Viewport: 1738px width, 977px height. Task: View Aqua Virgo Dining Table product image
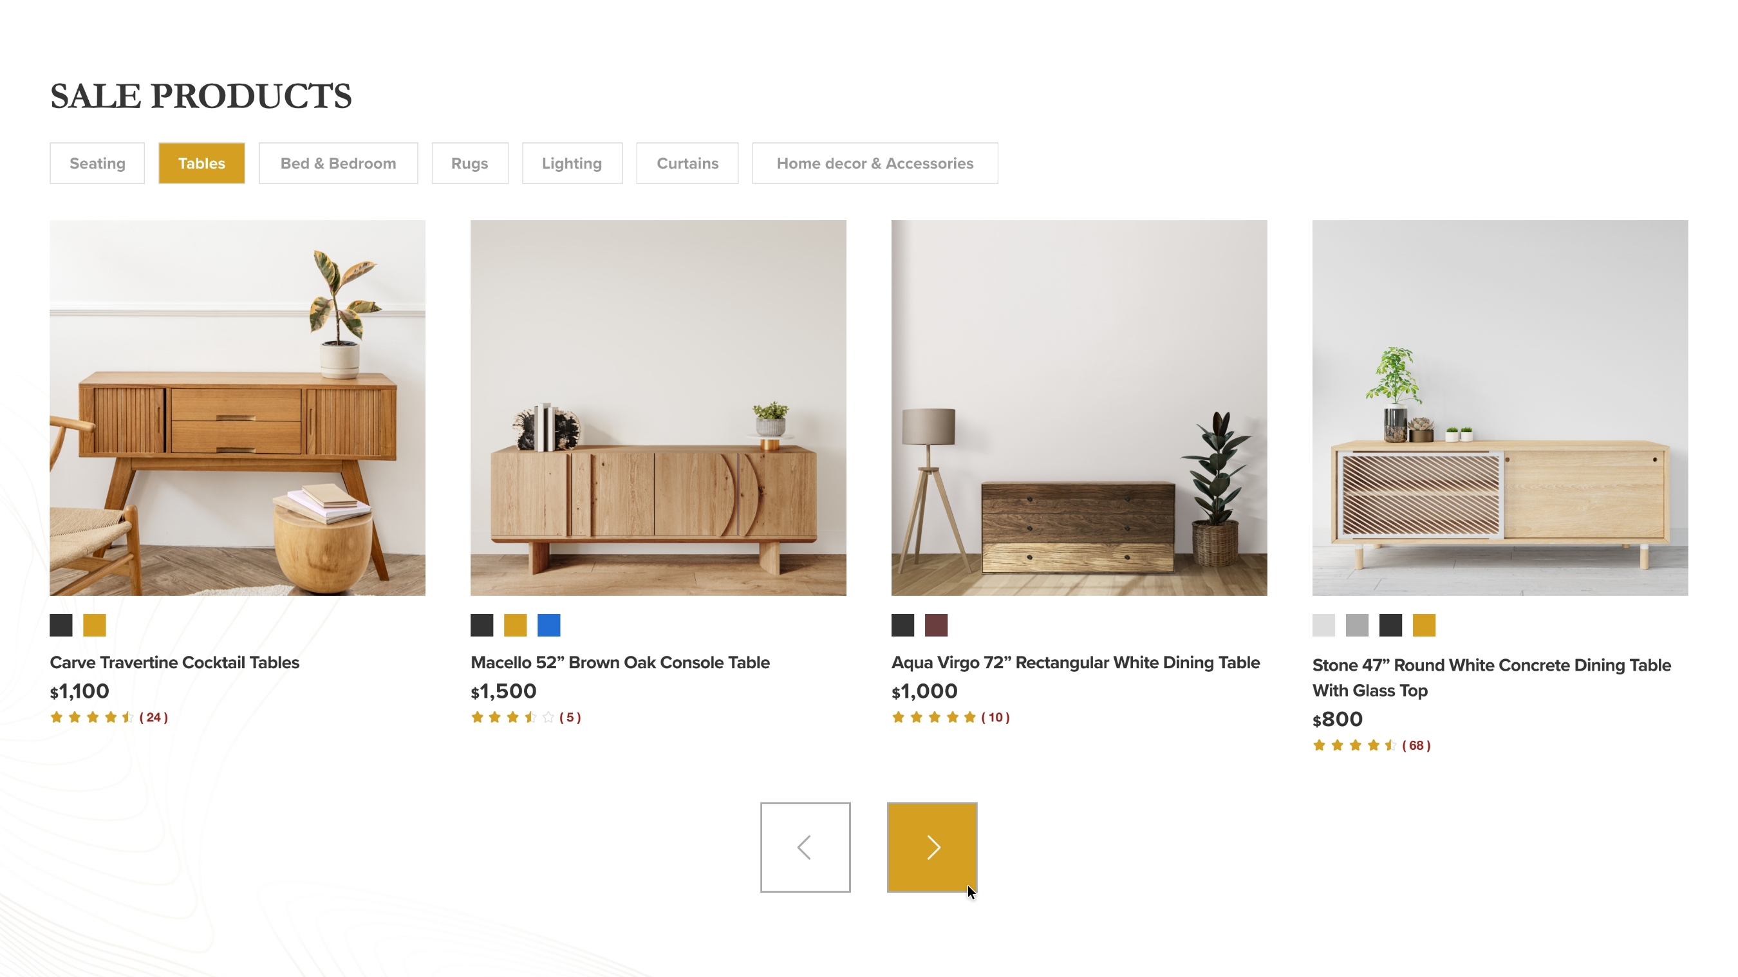pos(1079,407)
